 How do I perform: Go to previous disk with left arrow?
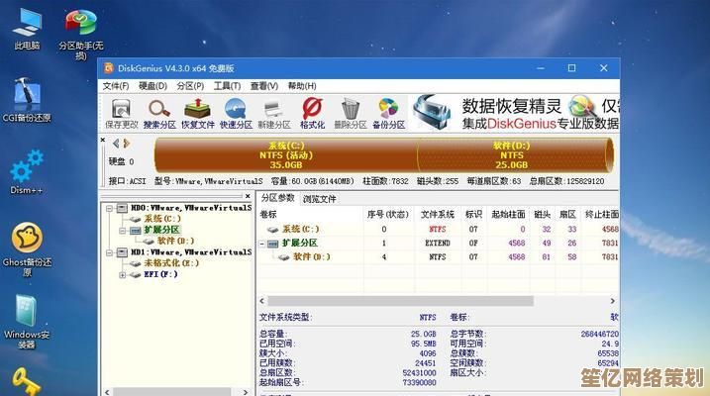(116, 144)
